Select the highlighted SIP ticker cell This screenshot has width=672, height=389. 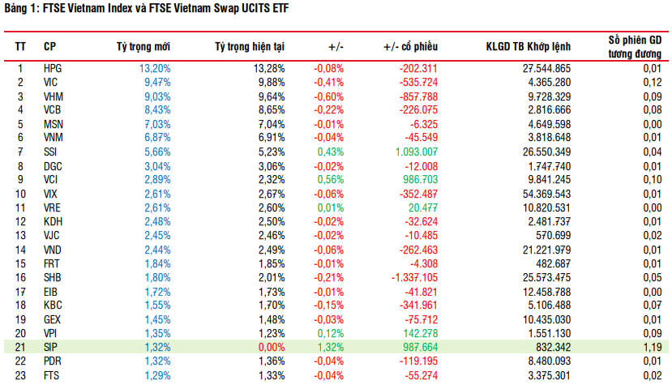[51, 347]
